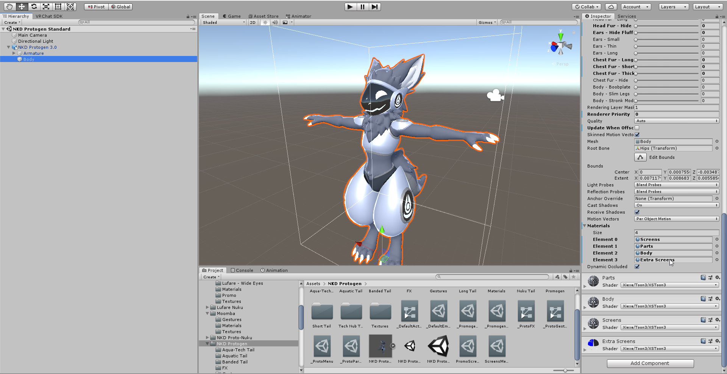Image resolution: width=727 pixels, height=374 pixels.
Task: Open the Reflection Probes dropdown
Action: pyautogui.click(x=677, y=192)
